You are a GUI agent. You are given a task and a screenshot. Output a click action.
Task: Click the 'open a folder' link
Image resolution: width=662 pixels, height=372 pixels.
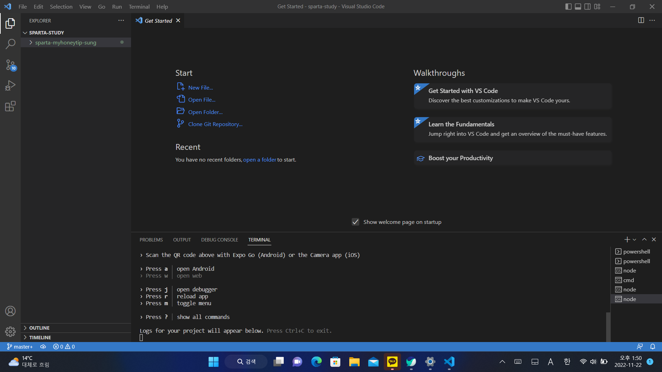pyautogui.click(x=260, y=159)
